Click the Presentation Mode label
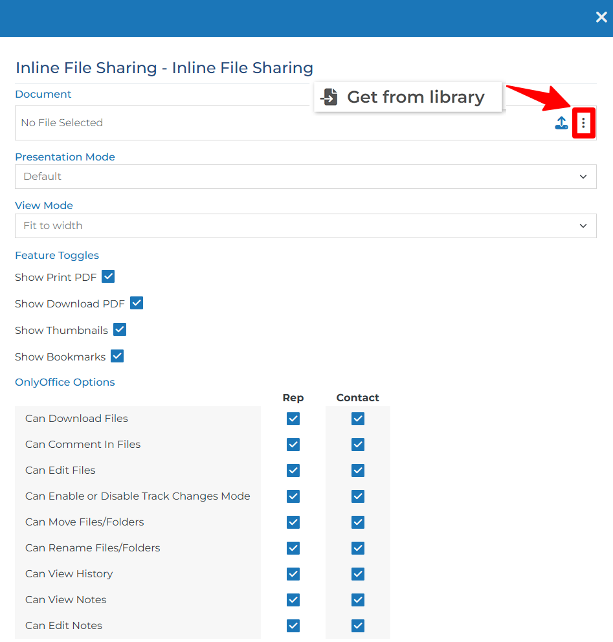 pos(65,157)
